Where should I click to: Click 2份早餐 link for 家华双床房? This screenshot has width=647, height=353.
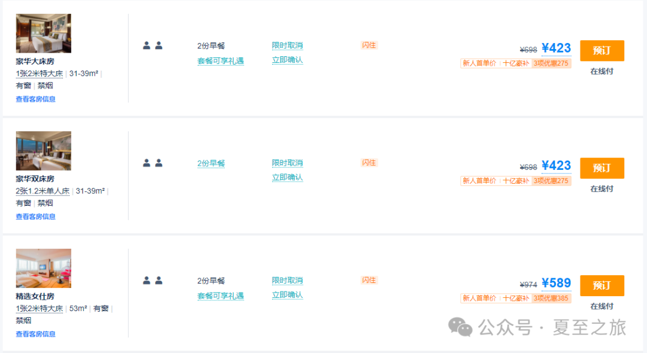click(211, 163)
